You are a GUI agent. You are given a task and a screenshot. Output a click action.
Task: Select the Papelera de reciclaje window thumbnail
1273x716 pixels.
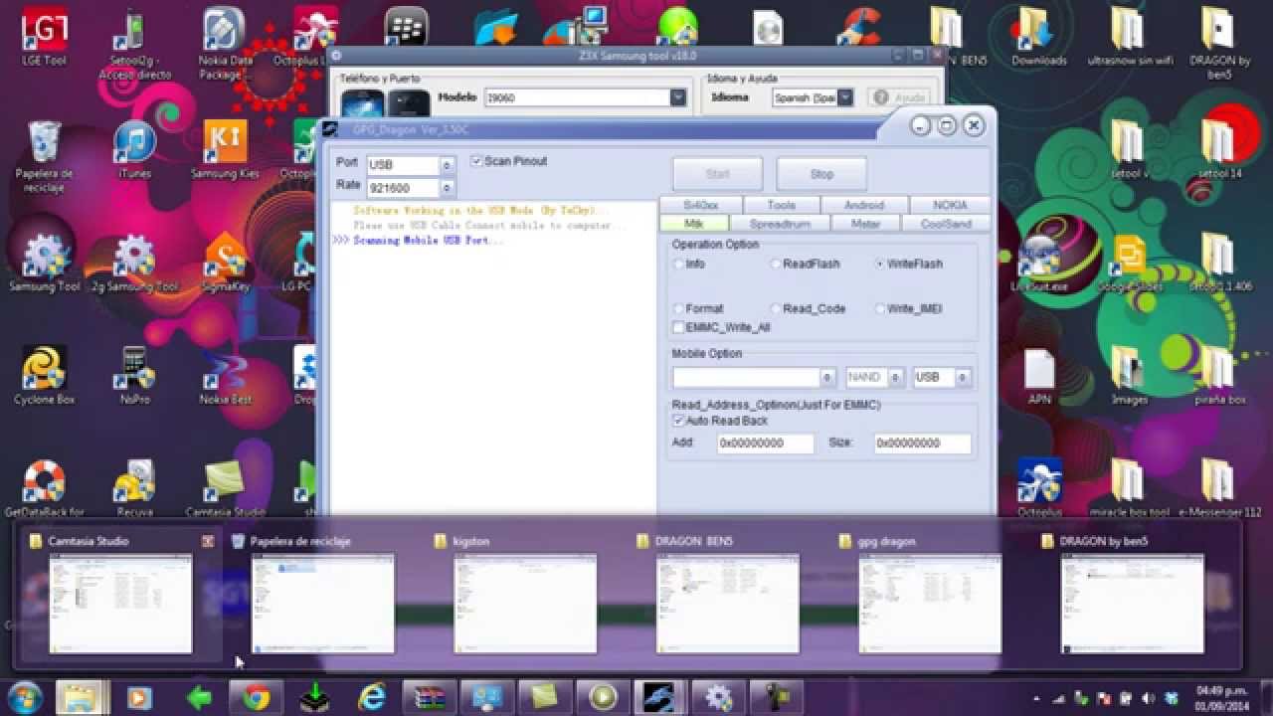323,604
